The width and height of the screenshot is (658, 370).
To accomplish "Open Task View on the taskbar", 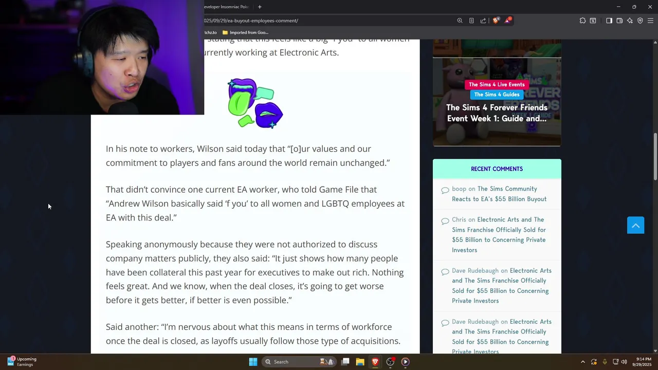I will click(345, 362).
